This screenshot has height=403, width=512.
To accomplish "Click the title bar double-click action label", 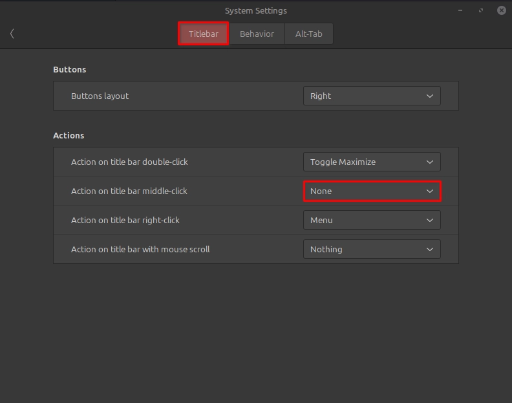I will 129,162.
